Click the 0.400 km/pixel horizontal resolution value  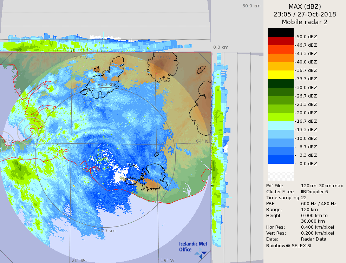(318, 227)
